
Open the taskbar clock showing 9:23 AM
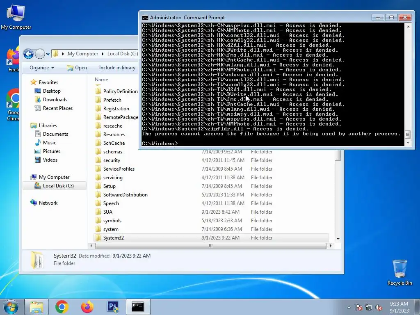[399, 307]
